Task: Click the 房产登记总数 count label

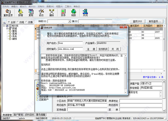Action: coord(153,77)
